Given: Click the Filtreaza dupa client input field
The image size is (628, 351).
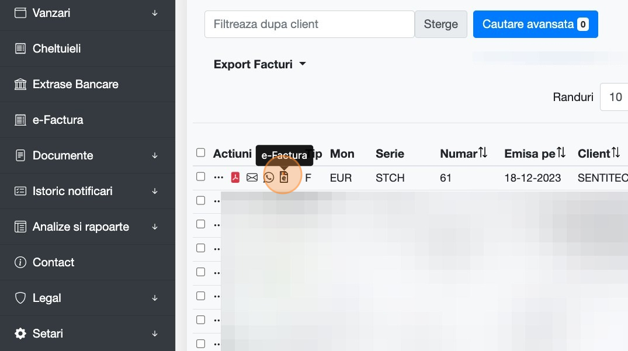Looking at the screenshot, I should coord(309,25).
